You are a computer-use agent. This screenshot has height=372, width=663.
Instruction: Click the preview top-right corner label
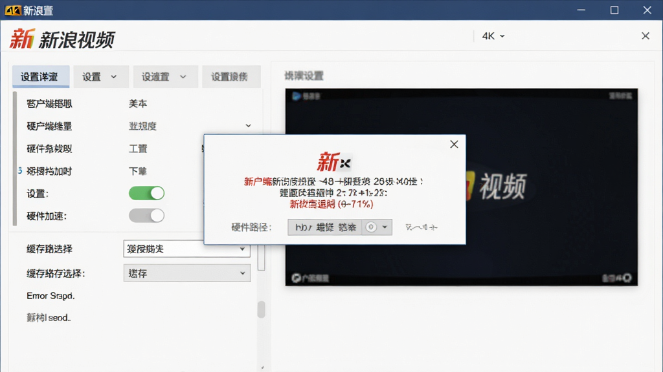(620, 96)
